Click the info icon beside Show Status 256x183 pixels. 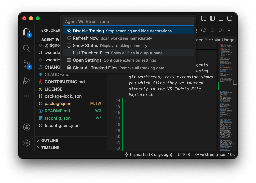69,45
